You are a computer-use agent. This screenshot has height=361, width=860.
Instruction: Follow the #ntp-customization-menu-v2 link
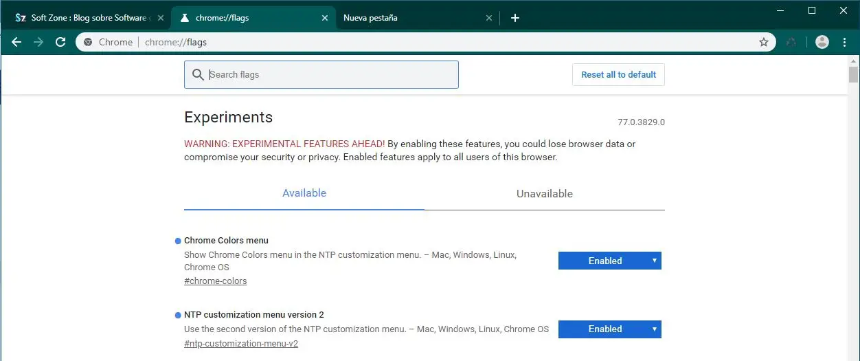pyautogui.click(x=240, y=343)
